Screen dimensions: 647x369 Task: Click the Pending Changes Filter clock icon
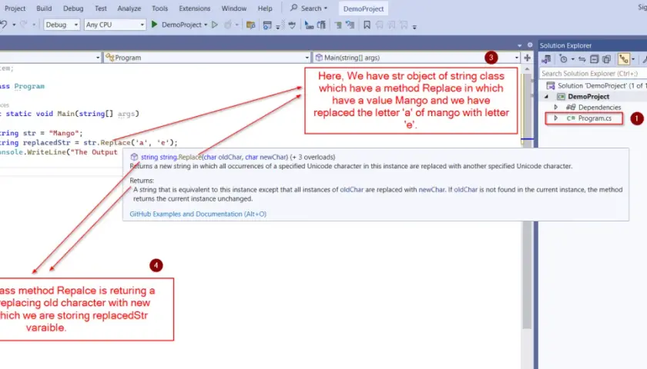point(563,59)
